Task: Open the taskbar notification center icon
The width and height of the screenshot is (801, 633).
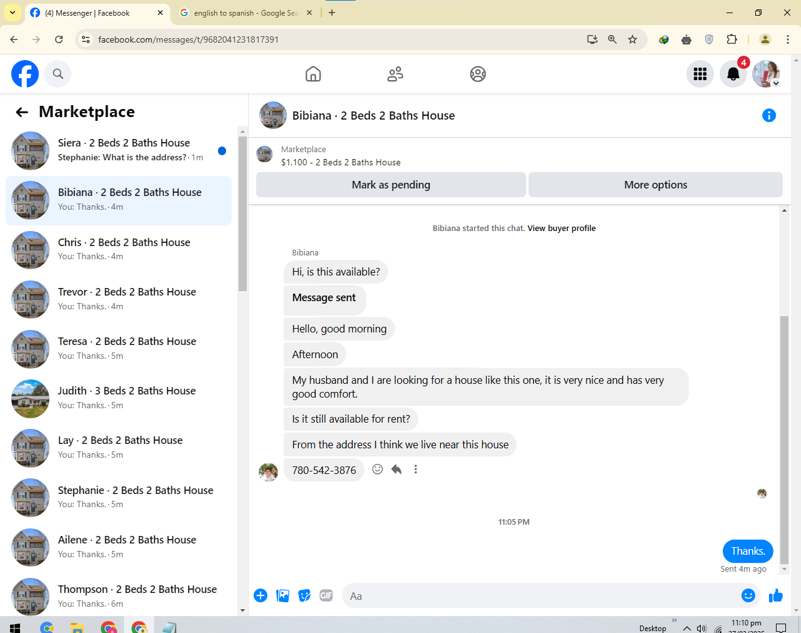Action: tap(781, 627)
